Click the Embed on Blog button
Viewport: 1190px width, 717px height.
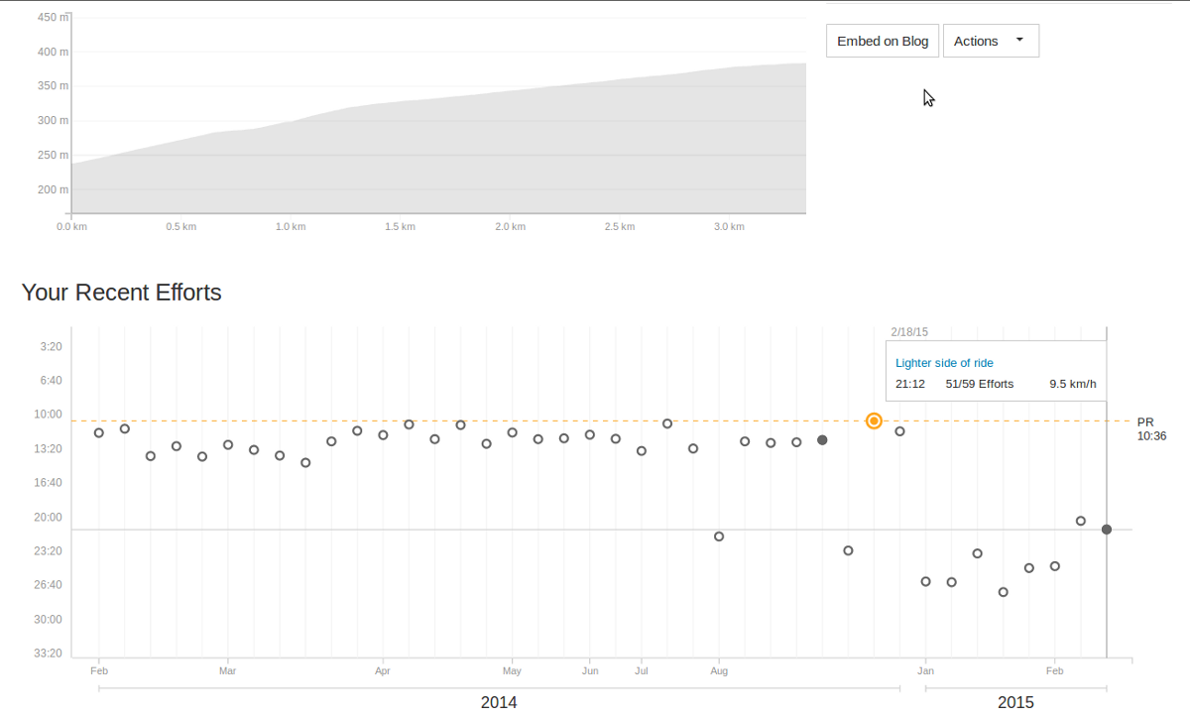click(x=883, y=41)
